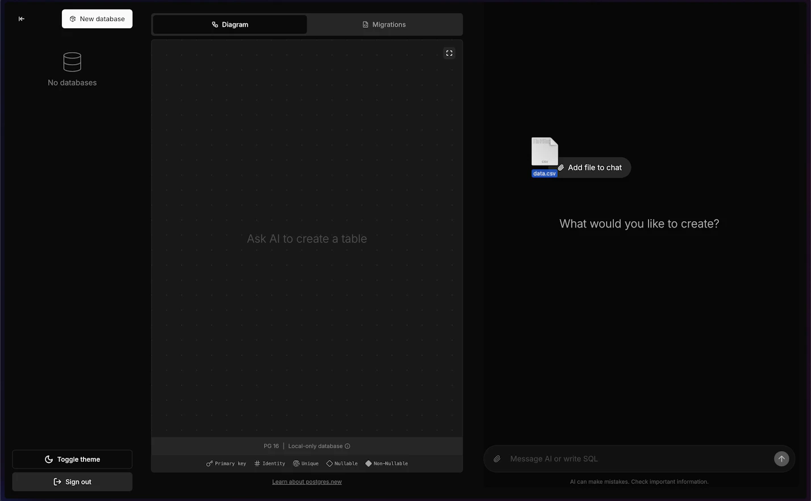Screen dimensions: 811x501
Task: Open the Migrations tab
Action: click(x=384, y=24)
